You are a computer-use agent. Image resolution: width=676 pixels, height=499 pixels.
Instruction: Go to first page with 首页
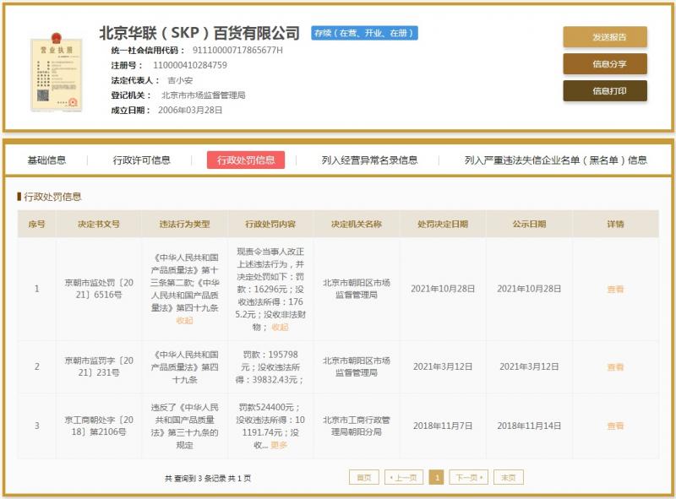pos(364,477)
